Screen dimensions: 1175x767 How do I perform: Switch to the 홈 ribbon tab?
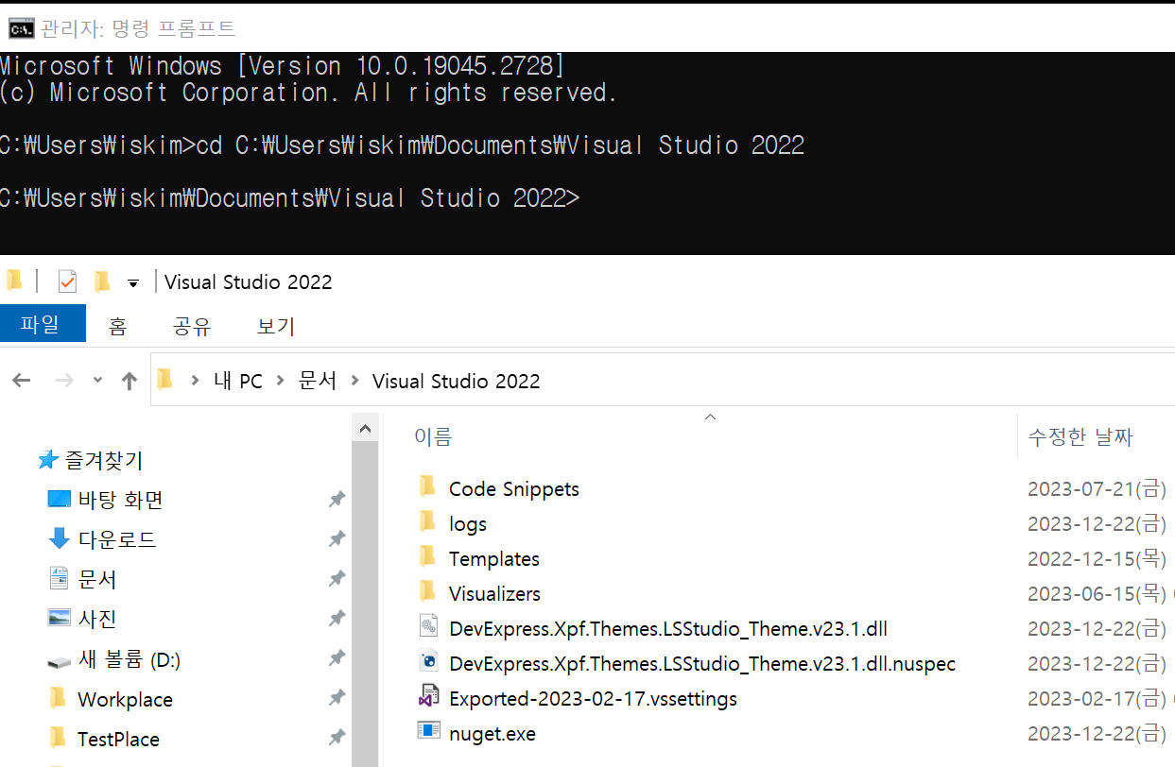[117, 326]
